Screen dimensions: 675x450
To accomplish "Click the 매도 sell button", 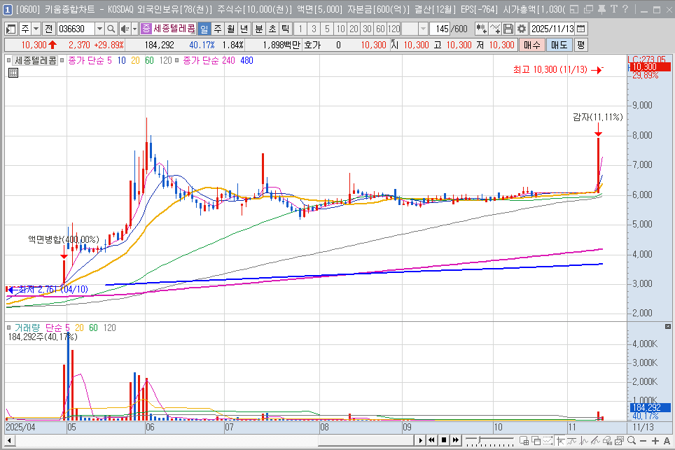I will point(559,45).
